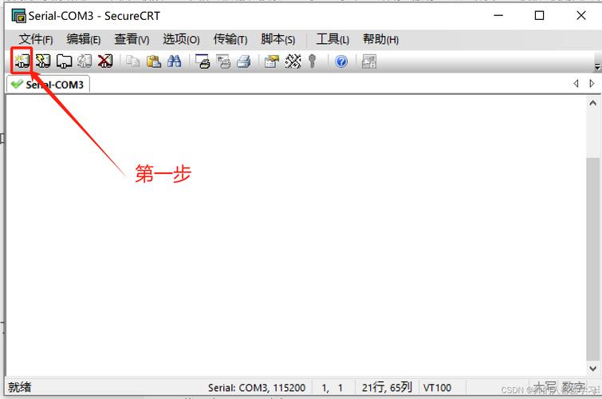
Task: Click the Quick Connect lightning icon
Action: click(43, 61)
